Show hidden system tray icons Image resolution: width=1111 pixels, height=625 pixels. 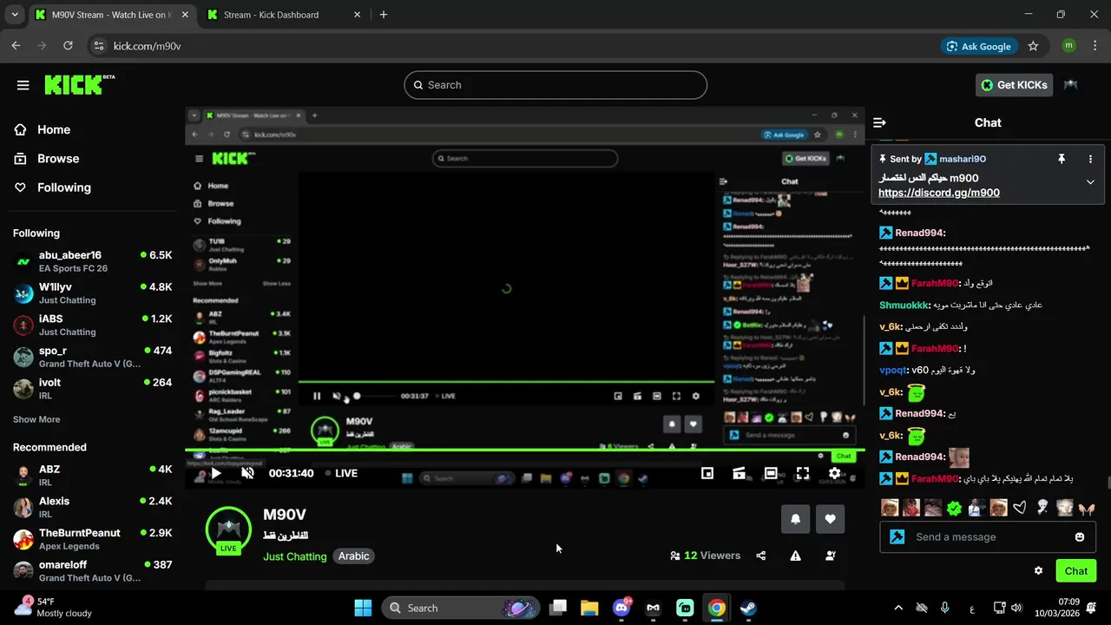tap(898, 608)
